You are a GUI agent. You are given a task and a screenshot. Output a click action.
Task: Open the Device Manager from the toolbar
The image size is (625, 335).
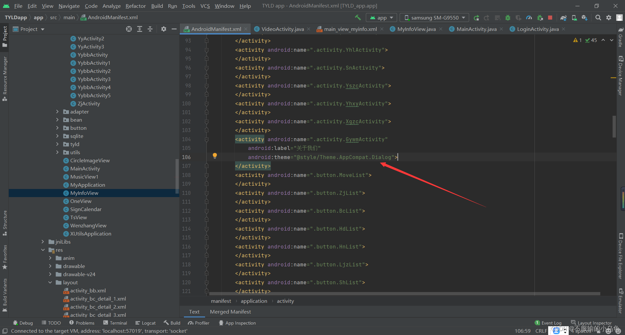(x=574, y=18)
